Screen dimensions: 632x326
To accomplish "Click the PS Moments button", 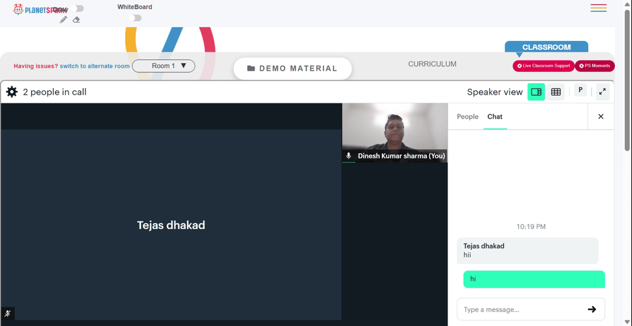I will coord(595,66).
